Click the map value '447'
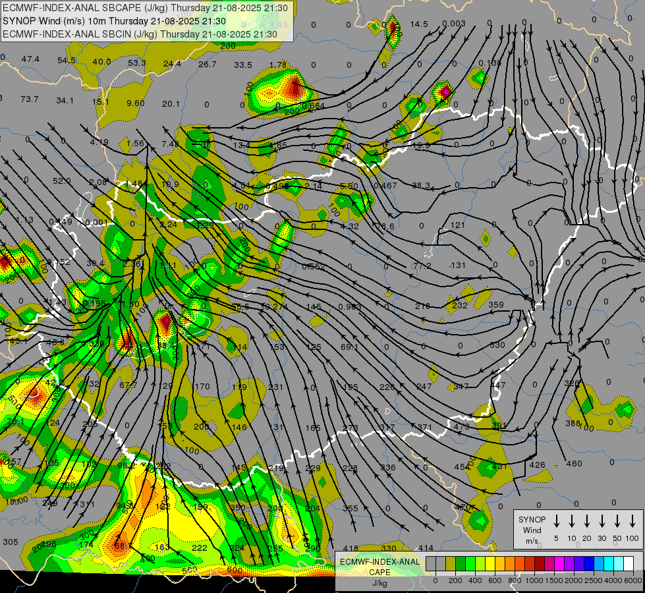 (x=497, y=385)
